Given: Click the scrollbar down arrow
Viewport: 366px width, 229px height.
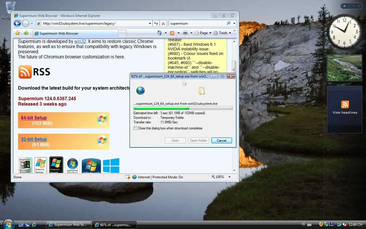Looking at the screenshot, I should point(234,170).
